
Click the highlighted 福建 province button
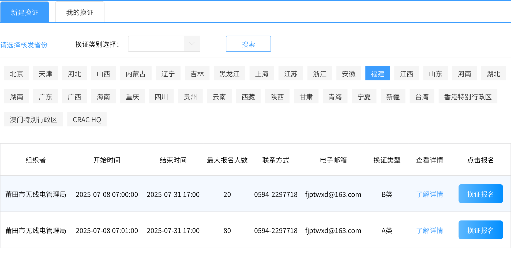[x=378, y=73]
